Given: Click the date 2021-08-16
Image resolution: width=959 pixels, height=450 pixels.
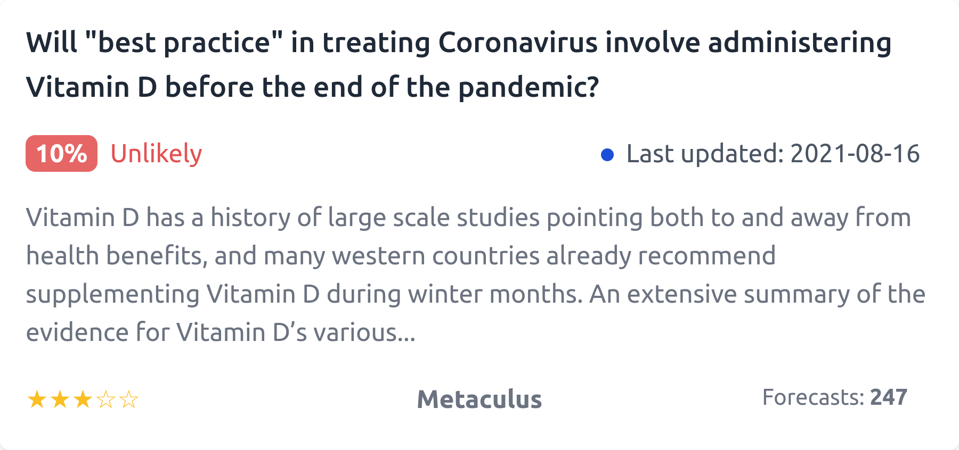Looking at the screenshot, I should [x=855, y=154].
